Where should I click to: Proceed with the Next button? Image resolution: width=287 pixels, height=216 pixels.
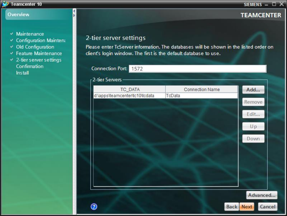pyautogui.click(x=247, y=207)
